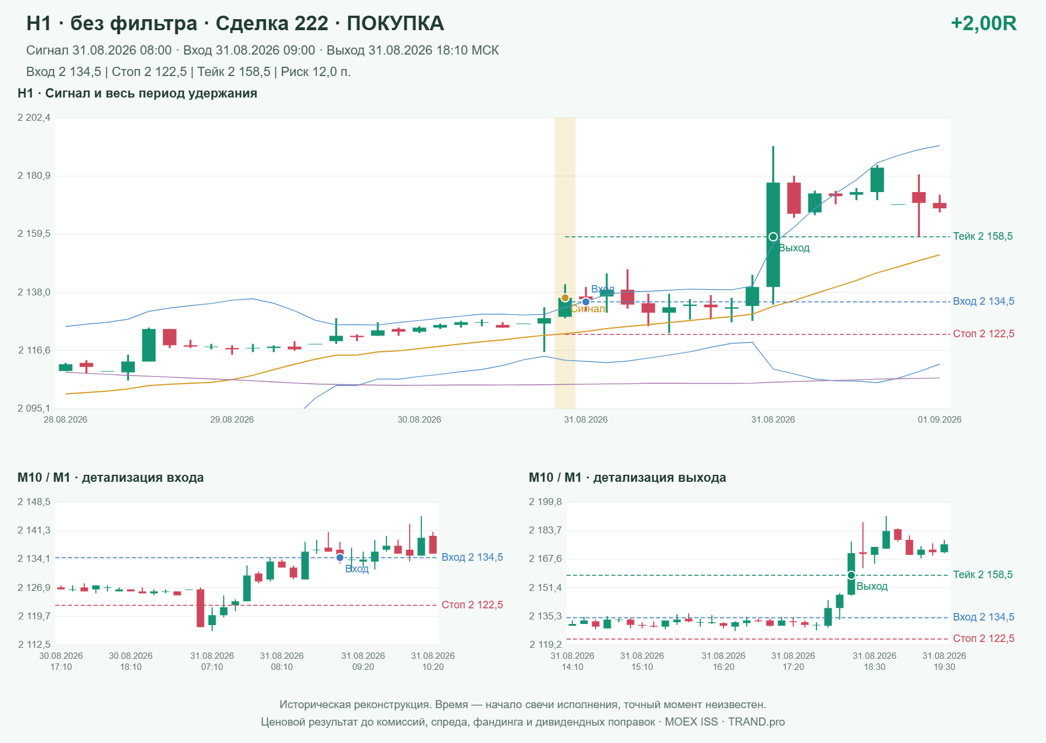The image size is (1046, 743).
Task: Click the 'Историческая реконструкция' footer note
Action: (x=523, y=705)
